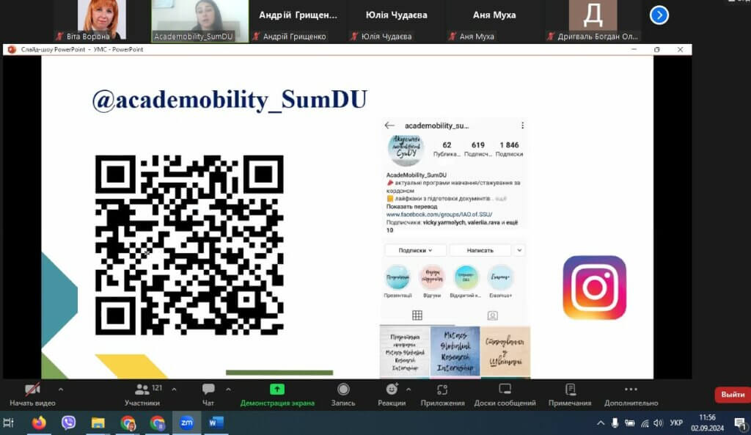This screenshot has width=751, height=435.
Task: Click AcadeMobility profile avatar picture
Action: pos(406,150)
